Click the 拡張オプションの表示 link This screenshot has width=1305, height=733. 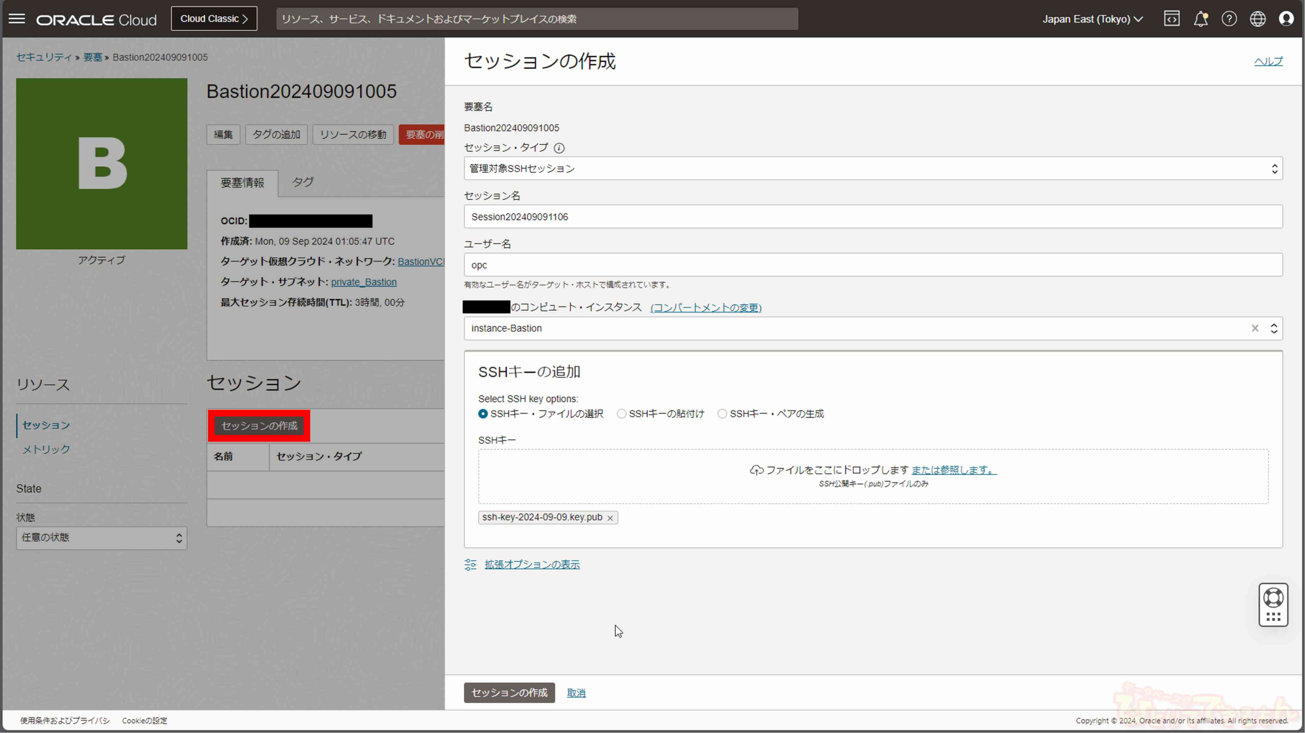point(531,565)
